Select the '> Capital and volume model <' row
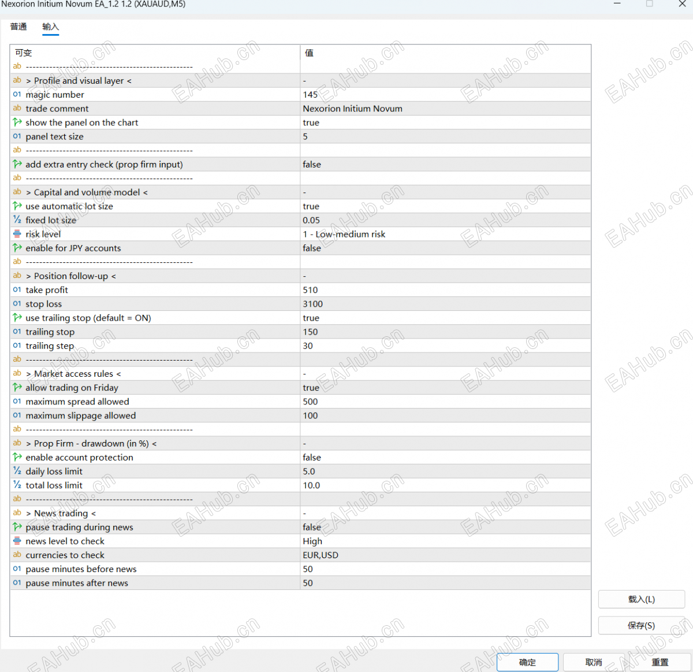693x672 pixels. click(300, 192)
